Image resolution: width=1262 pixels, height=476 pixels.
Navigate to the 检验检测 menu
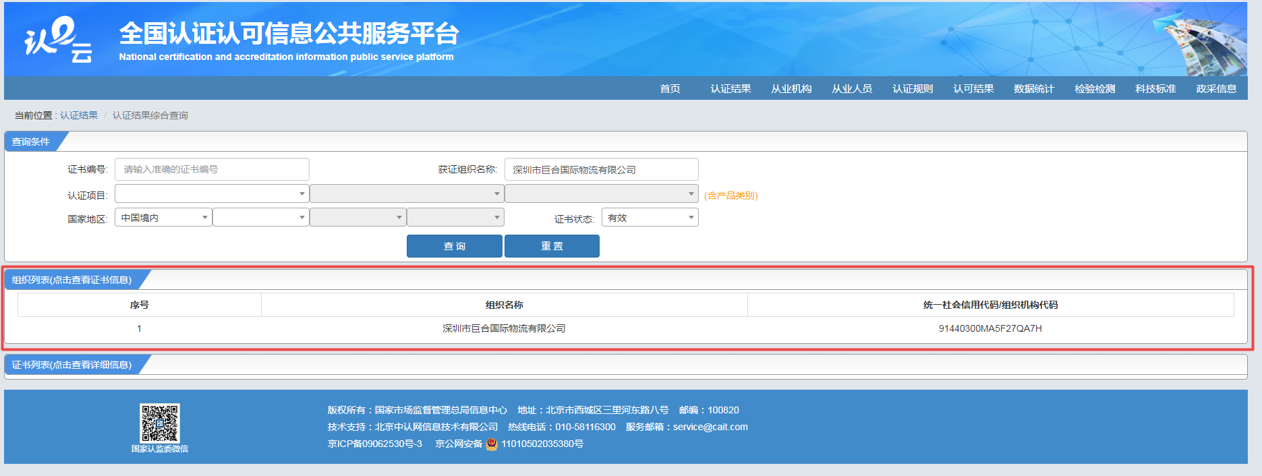[x=1095, y=89]
